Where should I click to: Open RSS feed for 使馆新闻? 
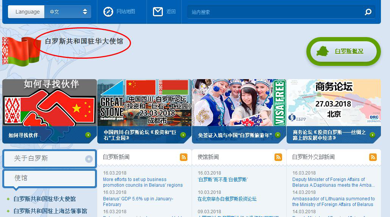tap(278, 157)
